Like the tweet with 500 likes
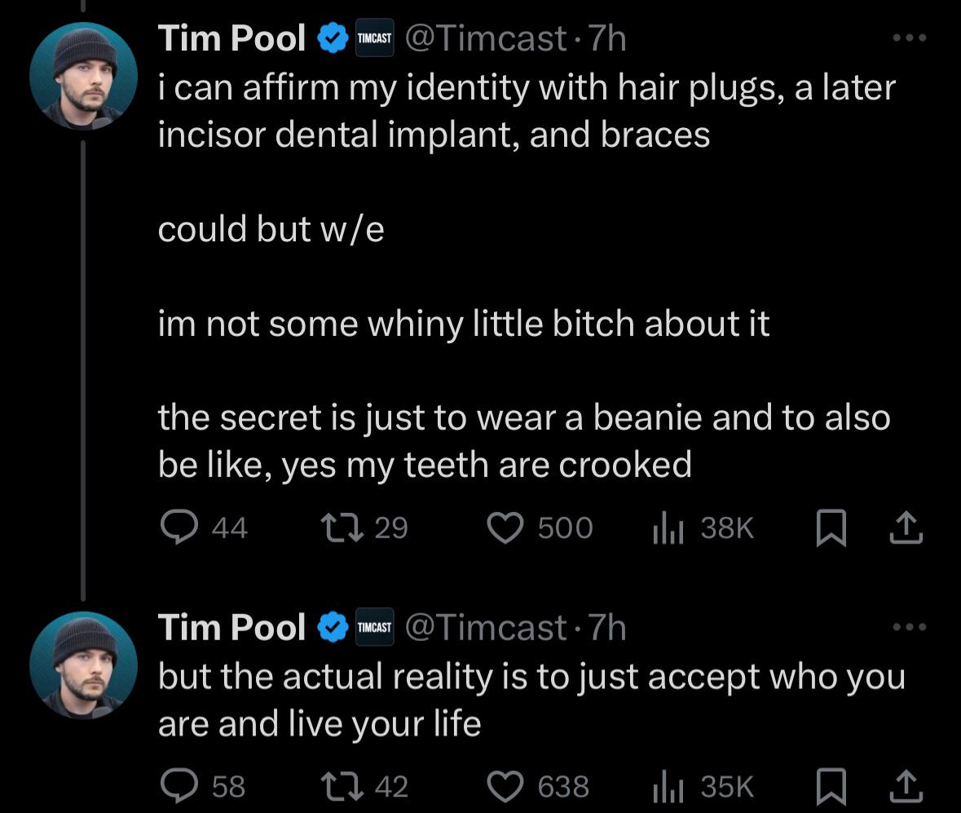This screenshot has height=813, width=961. coord(505,528)
